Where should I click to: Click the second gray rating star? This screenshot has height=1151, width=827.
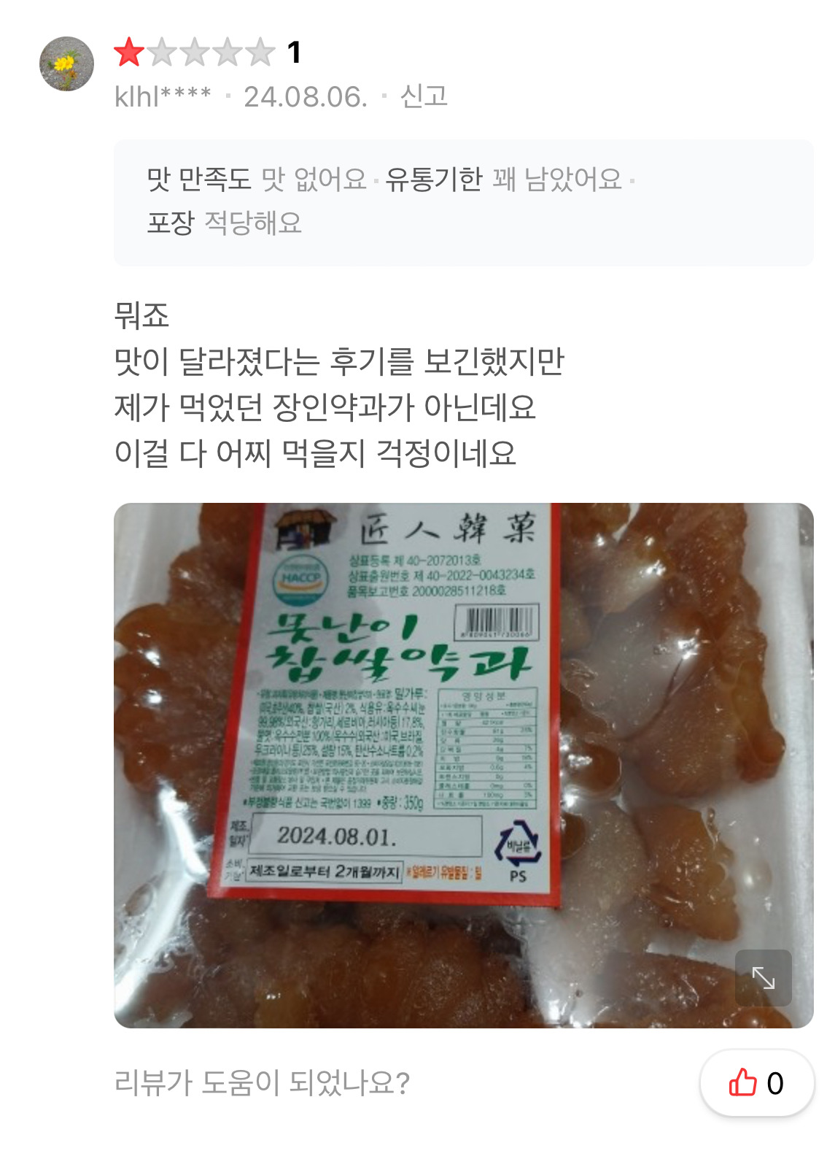pos(162,52)
